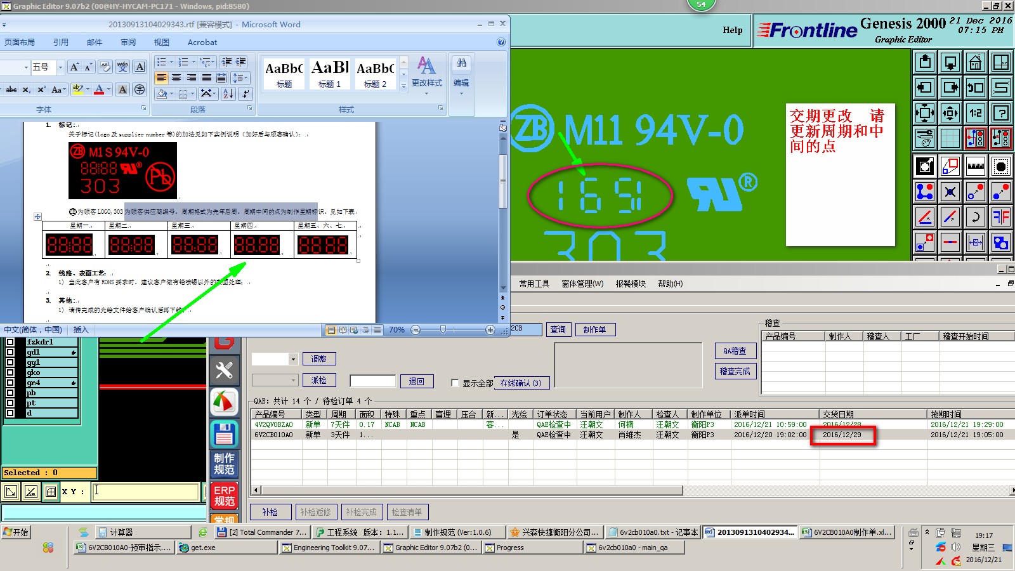The width and height of the screenshot is (1015, 571).
Task: Toggle the gm4 layer checkbox
Action: [x=10, y=383]
